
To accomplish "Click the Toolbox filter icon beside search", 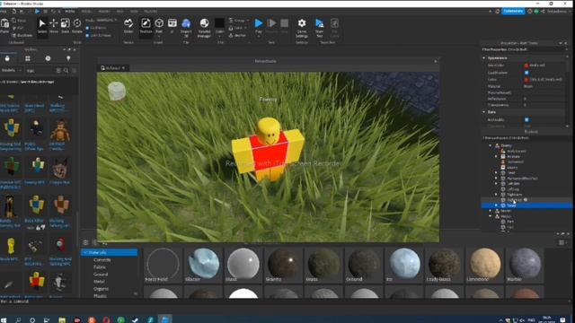I will click(74, 70).
